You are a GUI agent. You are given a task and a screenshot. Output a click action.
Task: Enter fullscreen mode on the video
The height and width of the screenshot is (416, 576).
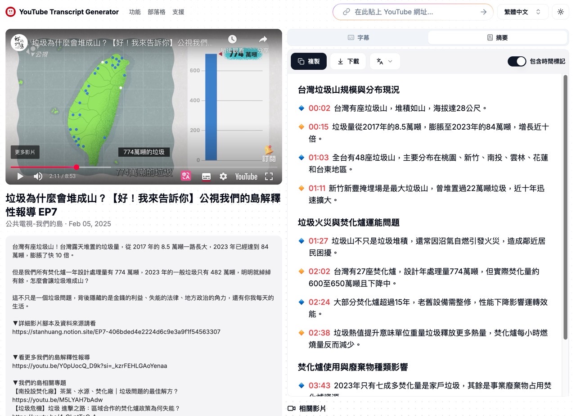click(269, 176)
